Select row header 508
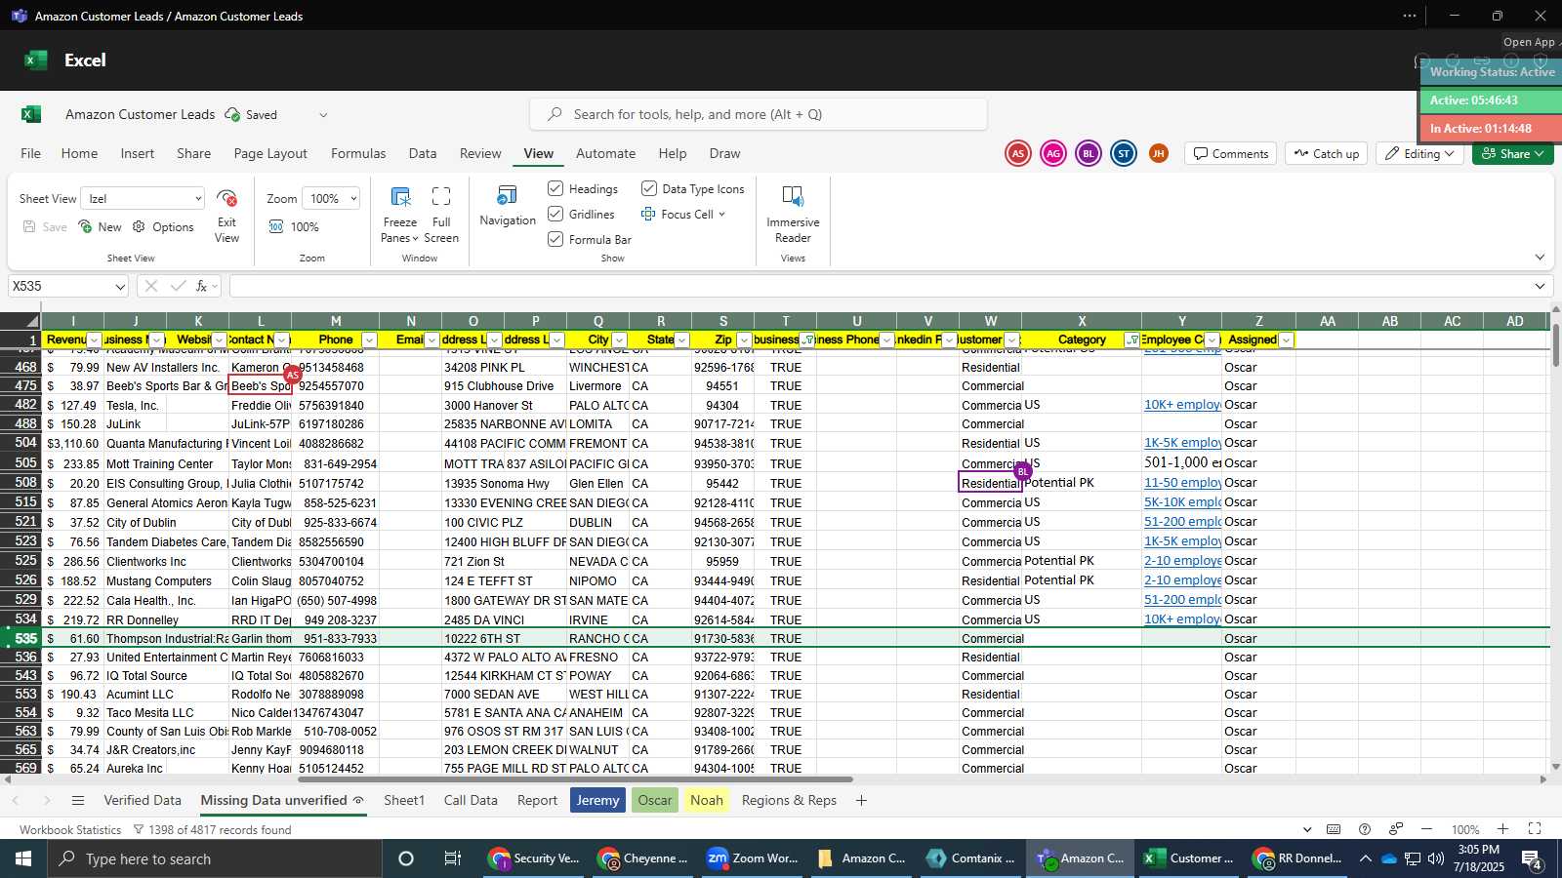The width and height of the screenshot is (1562, 878). pyautogui.click(x=21, y=483)
